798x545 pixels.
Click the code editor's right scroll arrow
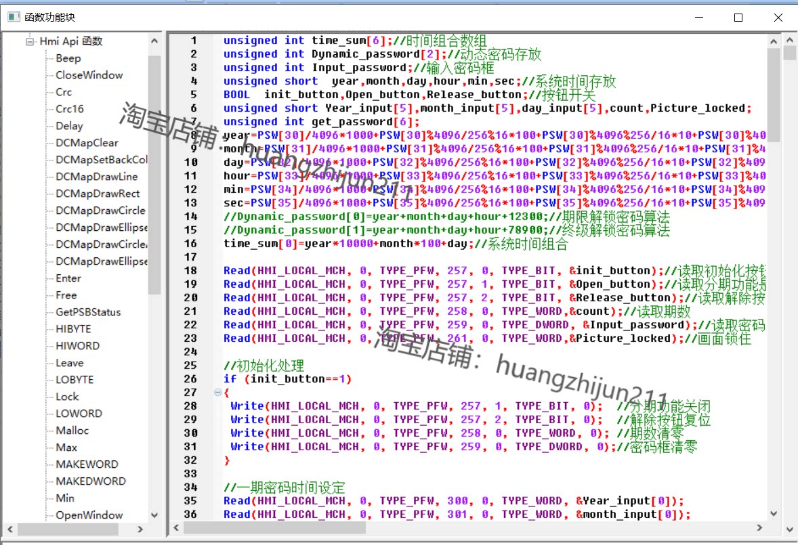pyautogui.click(x=760, y=527)
